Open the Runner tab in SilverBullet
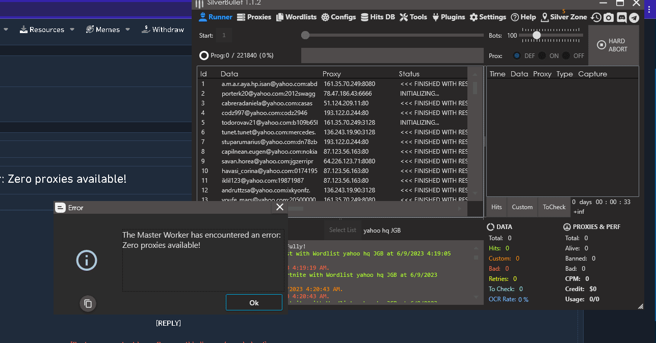 (216, 17)
